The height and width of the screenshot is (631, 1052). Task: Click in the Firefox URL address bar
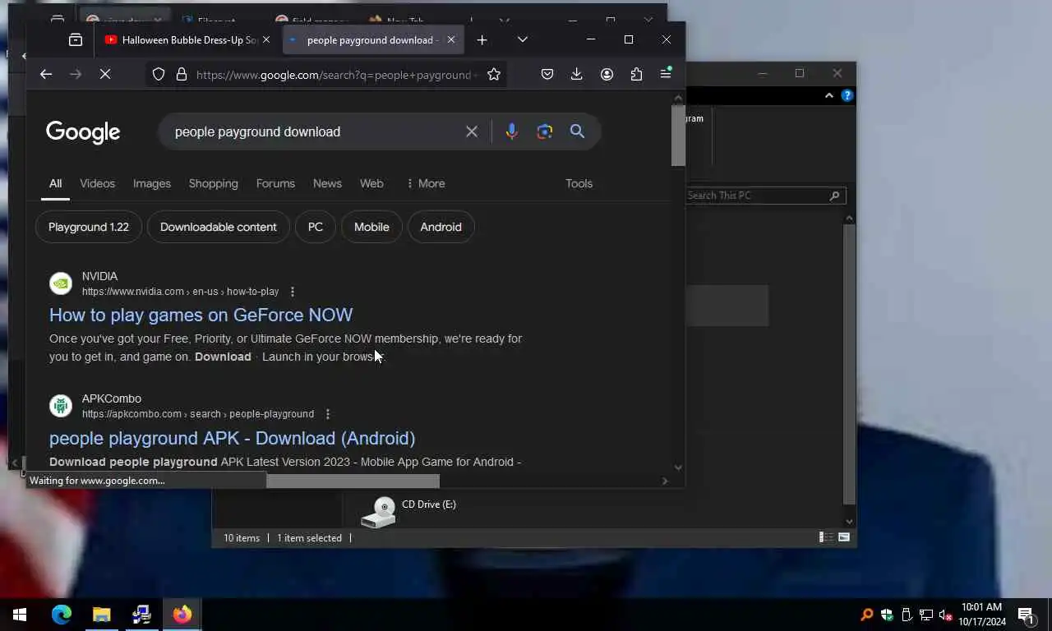[x=337, y=75]
